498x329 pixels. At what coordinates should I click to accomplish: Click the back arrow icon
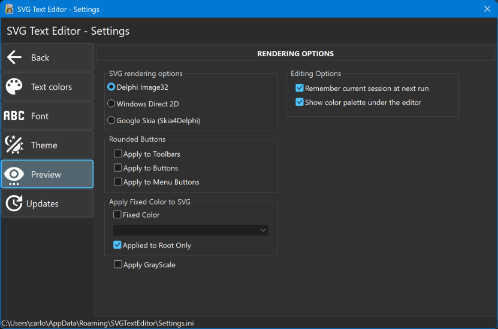click(x=14, y=57)
